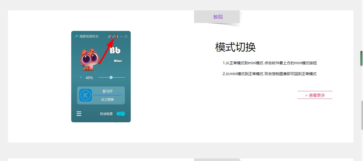Open the 查看更多 link
The image size is (363, 161).
tap(315, 95)
